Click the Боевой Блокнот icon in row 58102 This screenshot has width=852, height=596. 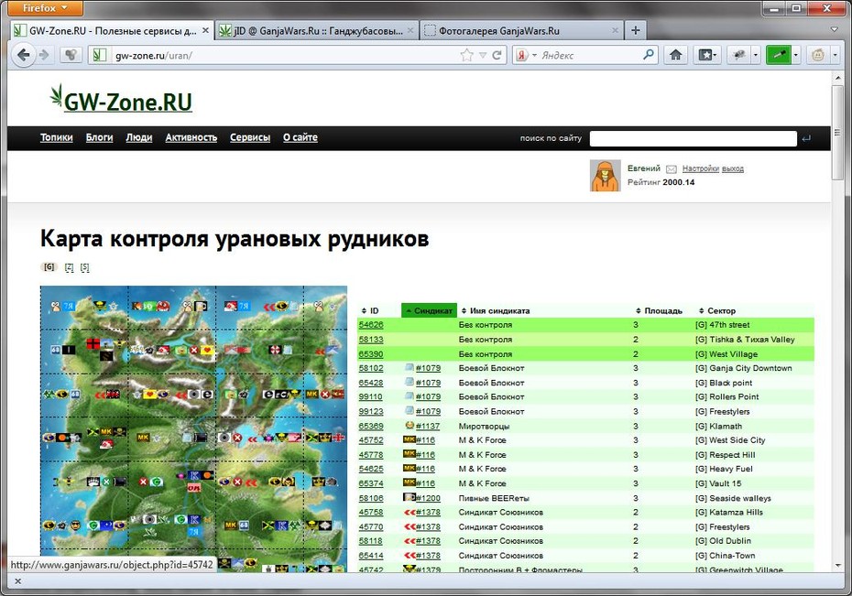pos(410,368)
